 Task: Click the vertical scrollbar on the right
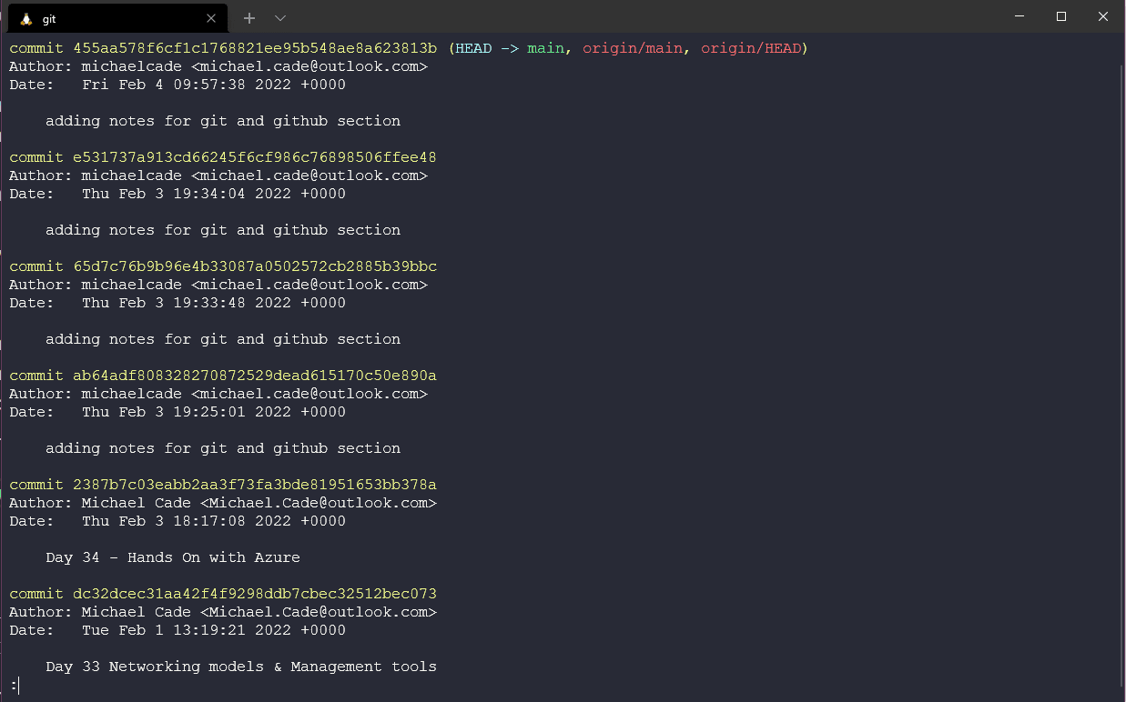pyautogui.click(x=1121, y=364)
